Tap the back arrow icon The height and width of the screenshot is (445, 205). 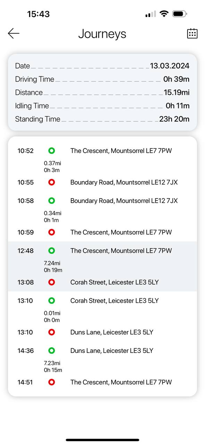click(14, 33)
